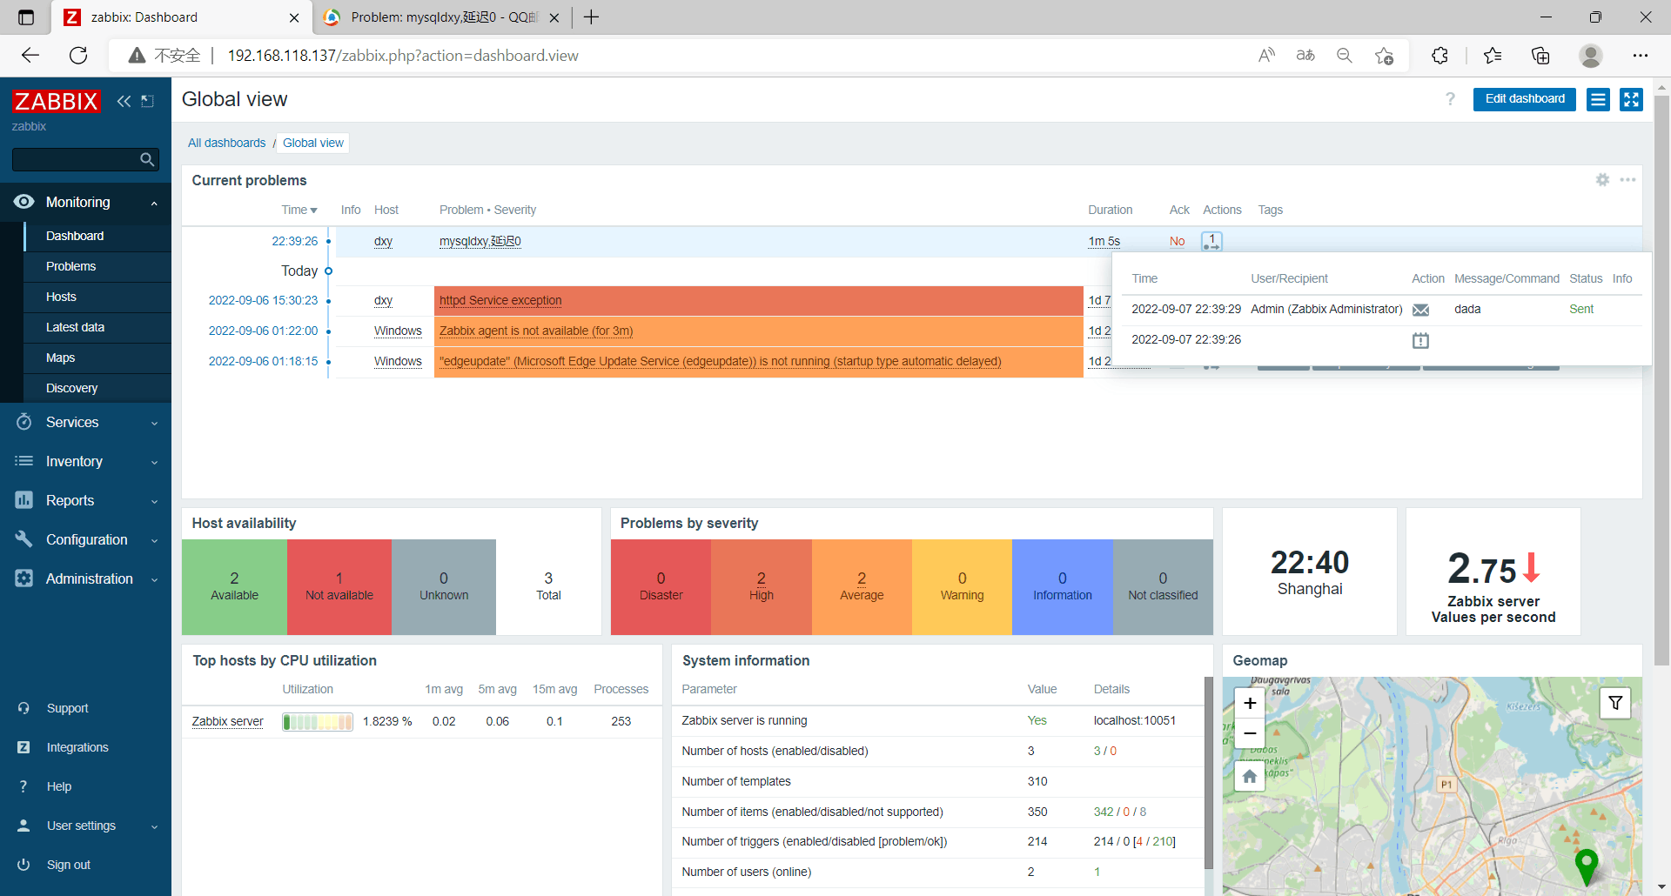Viewport: 1671px width, 896px height.
Task: Click the browser favorites star-plus icon
Action: [x=1384, y=56]
